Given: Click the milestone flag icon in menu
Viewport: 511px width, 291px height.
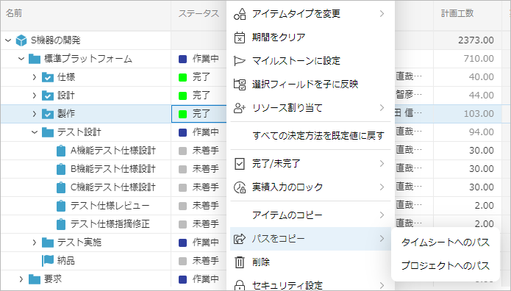Looking at the screenshot, I should 240,61.
